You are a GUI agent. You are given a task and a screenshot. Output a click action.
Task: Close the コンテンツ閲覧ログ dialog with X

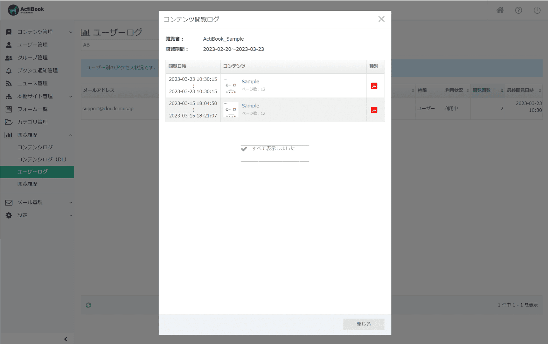381,19
